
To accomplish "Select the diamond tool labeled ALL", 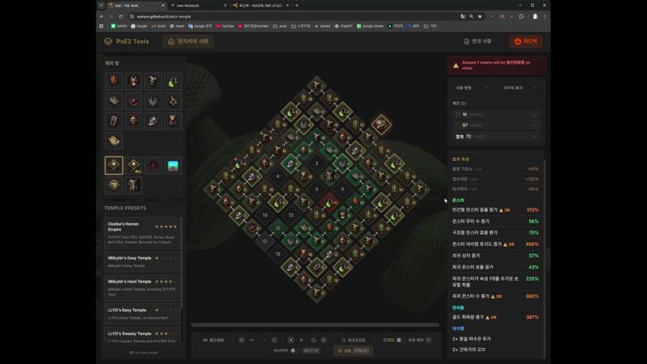I will [x=133, y=165].
